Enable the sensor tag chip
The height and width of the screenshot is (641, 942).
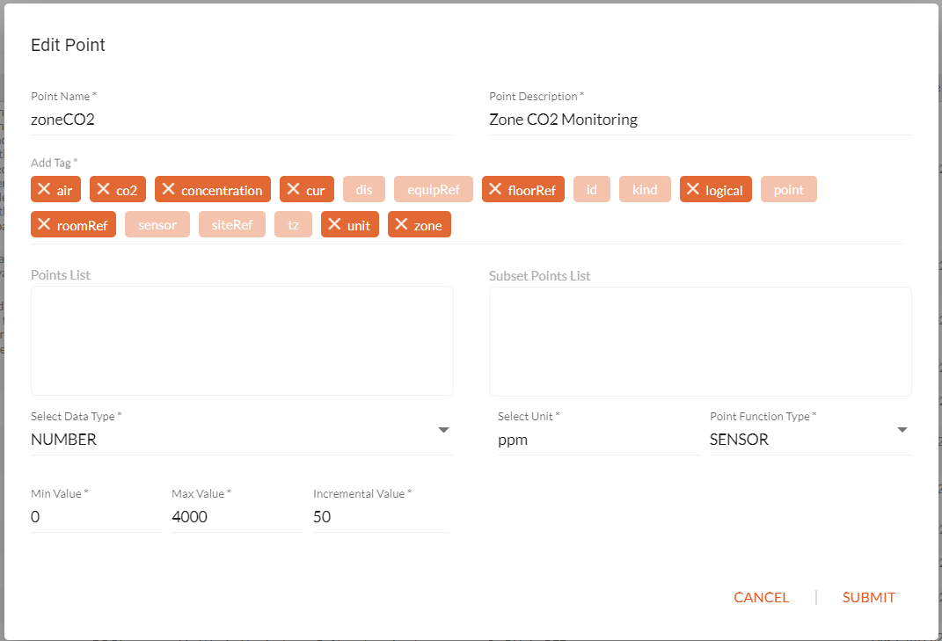157,225
